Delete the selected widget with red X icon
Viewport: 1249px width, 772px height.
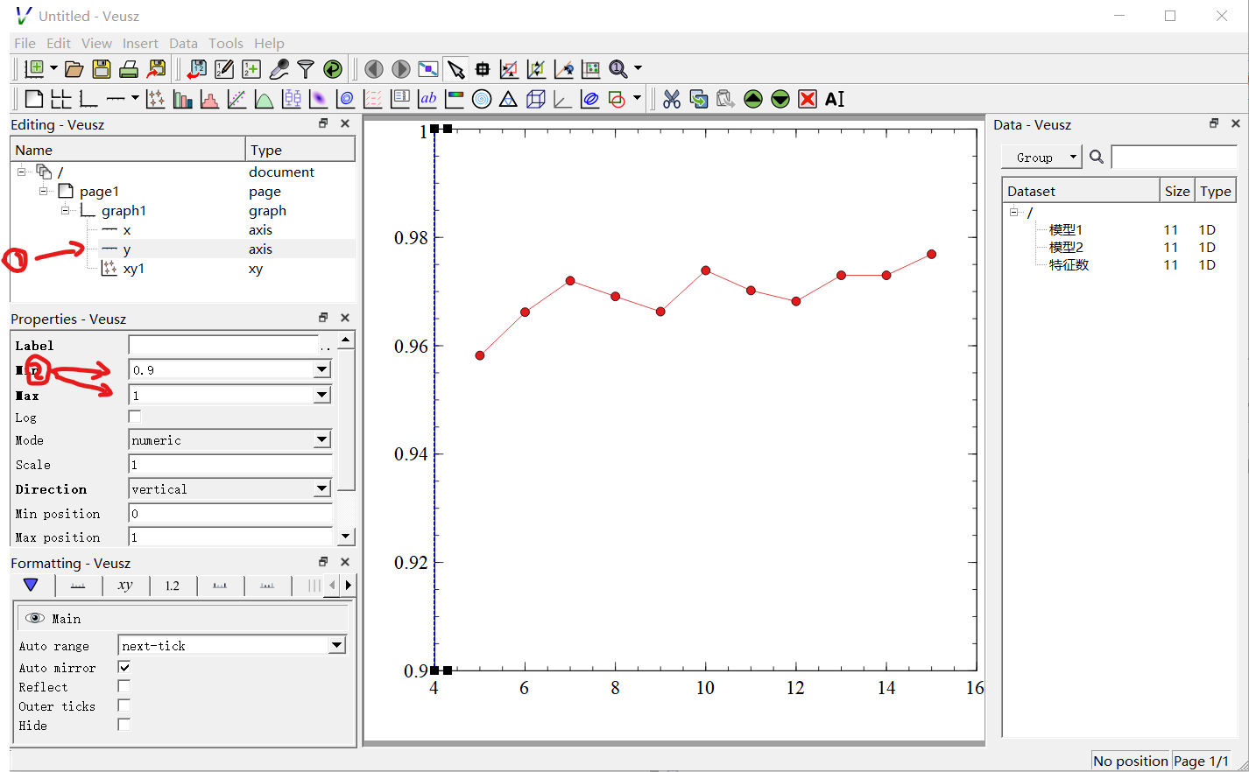pyautogui.click(x=808, y=99)
